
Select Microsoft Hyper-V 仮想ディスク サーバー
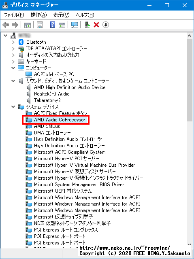pyautogui.click(x=75, y=172)
